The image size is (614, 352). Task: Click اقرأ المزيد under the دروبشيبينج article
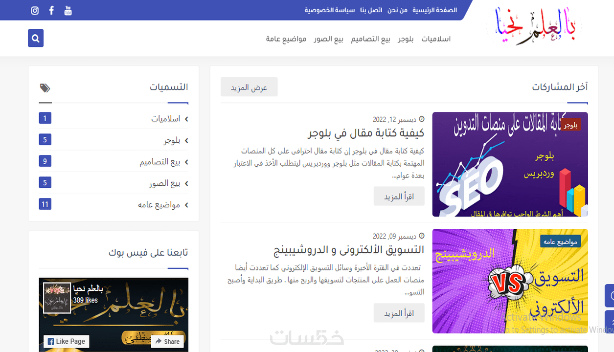click(399, 313)
